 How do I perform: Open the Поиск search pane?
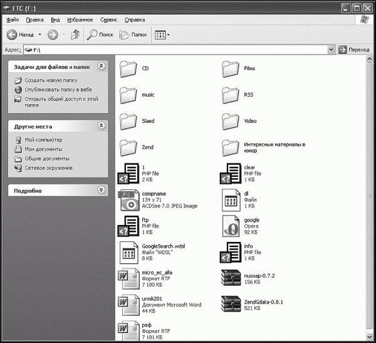100,35
